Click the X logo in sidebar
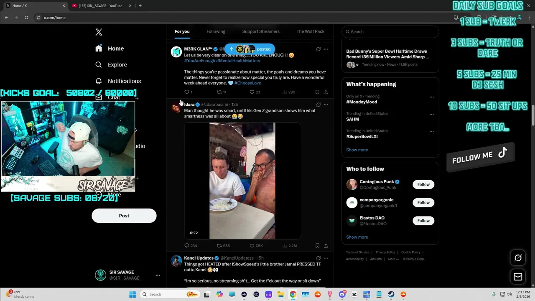 tap(99, 32)
